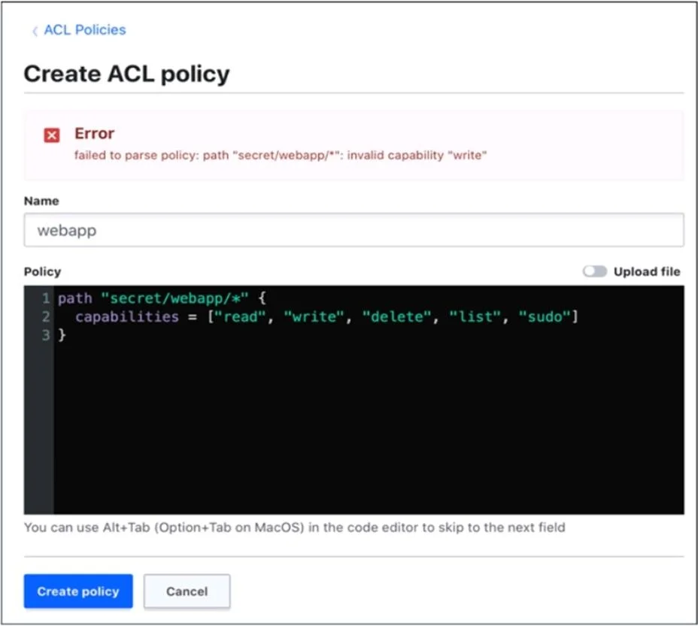Click the capabilities keyword in the editor
The image size is (698, 626).
point(127,316)
